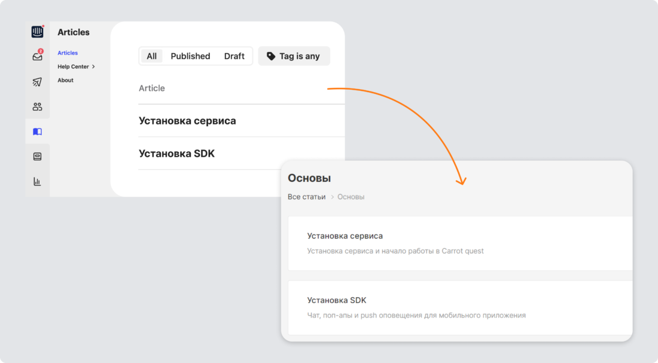This screenshot has height=363, width=658.
Task: Open the Outbound paper plane icon
Action: pyautogui.click(x=37, y=81)
